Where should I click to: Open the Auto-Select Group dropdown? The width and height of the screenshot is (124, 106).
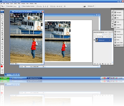click(x=19, y=6)
